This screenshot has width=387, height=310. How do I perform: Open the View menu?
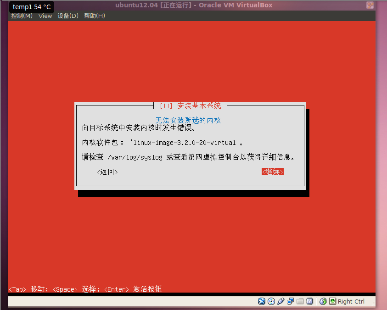45,16
